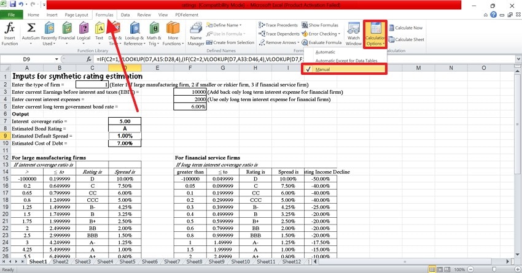
Task: Go to first sheet with navigation arrow
Action: [x=4, y=262]
